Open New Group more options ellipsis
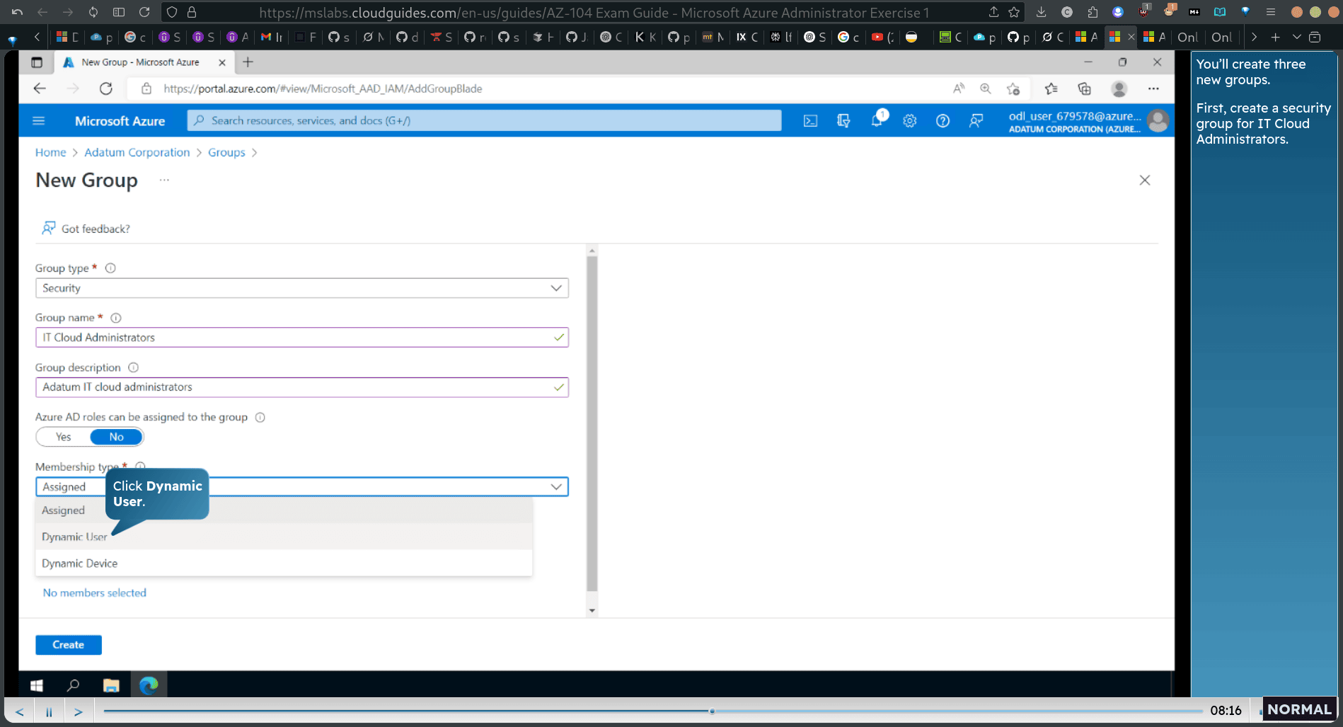 [x=164, y=180]
